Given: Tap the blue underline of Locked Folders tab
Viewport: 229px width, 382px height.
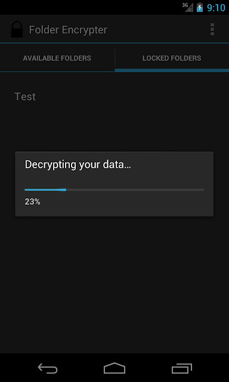Looking at the screenshot, I should point(172,70).
